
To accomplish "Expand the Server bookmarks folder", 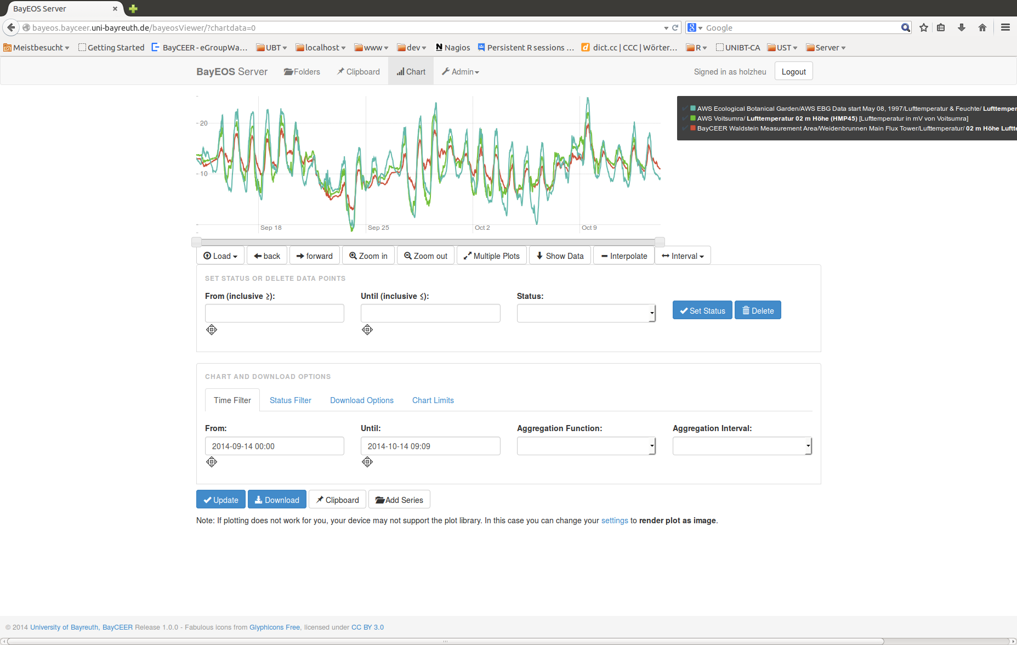I will click(826, 48).
